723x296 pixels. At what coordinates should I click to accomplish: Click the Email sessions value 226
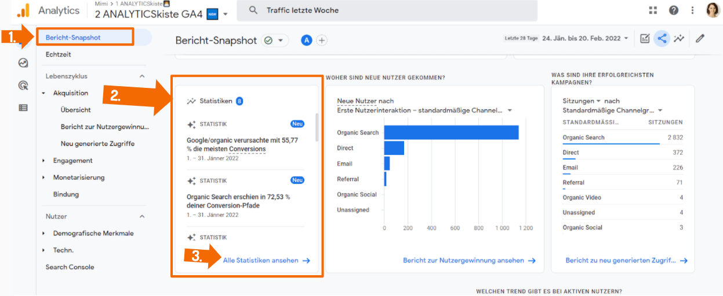[x=677, y=168]
